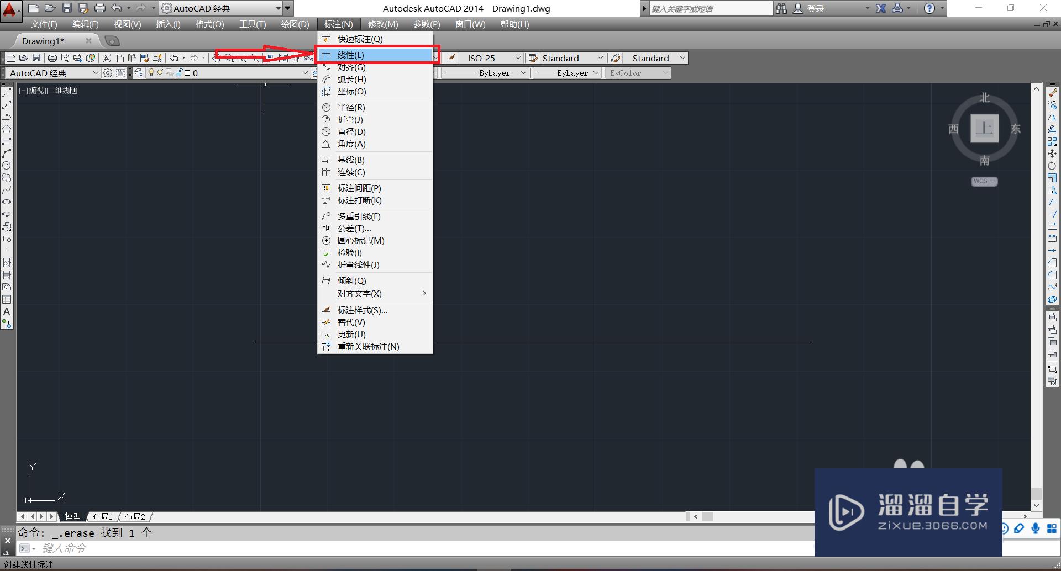Click the Mirror tool in modify toolbar

point(1053,117)
